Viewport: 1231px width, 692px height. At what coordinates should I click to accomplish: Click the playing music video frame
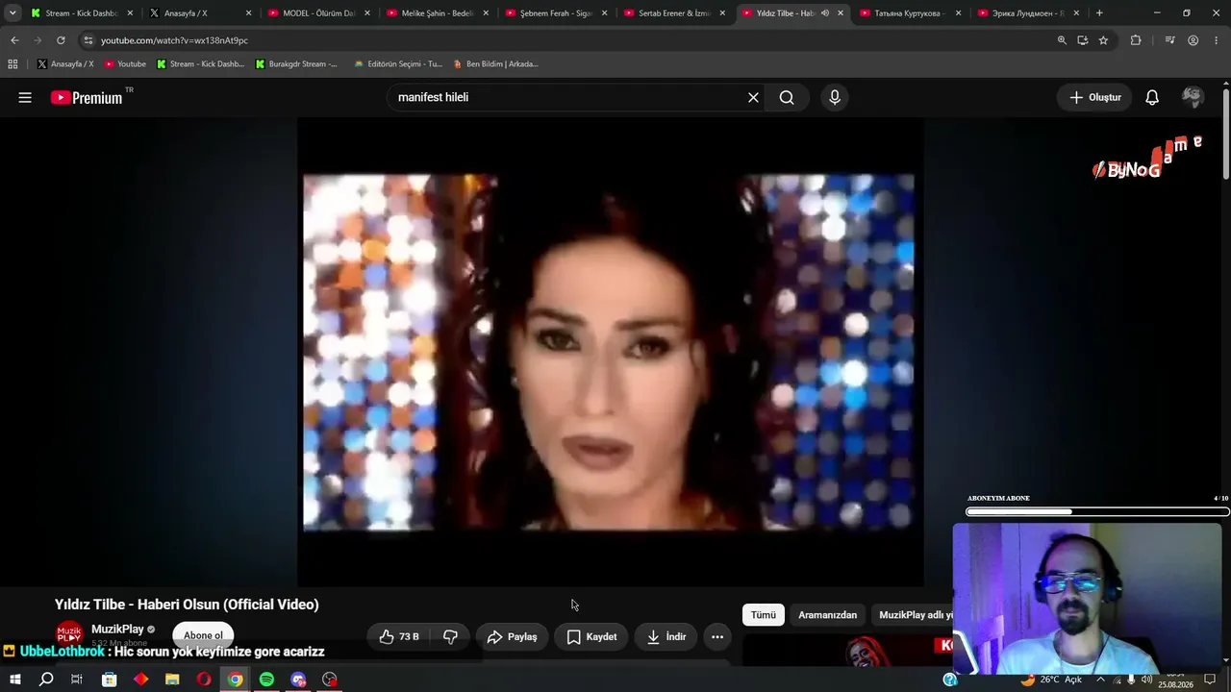pyautogui.click(x=610, y=352)
